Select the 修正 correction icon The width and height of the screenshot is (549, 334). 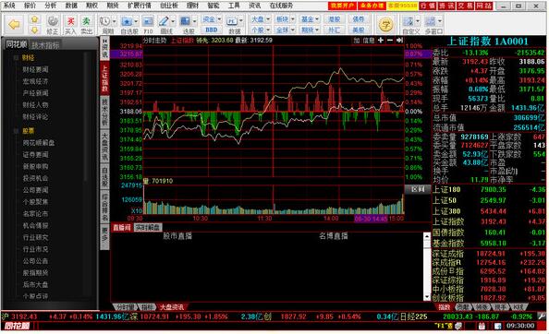[53, 25]
